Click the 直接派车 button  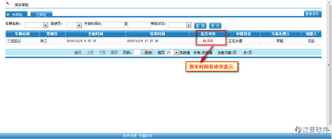pos(312,14)
